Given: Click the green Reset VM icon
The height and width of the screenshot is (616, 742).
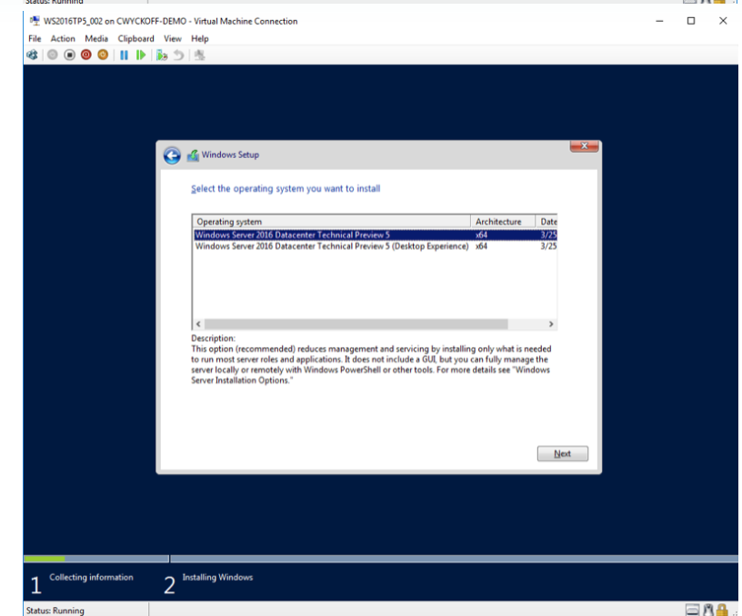Looking at the screenshot, I should 140,55.
